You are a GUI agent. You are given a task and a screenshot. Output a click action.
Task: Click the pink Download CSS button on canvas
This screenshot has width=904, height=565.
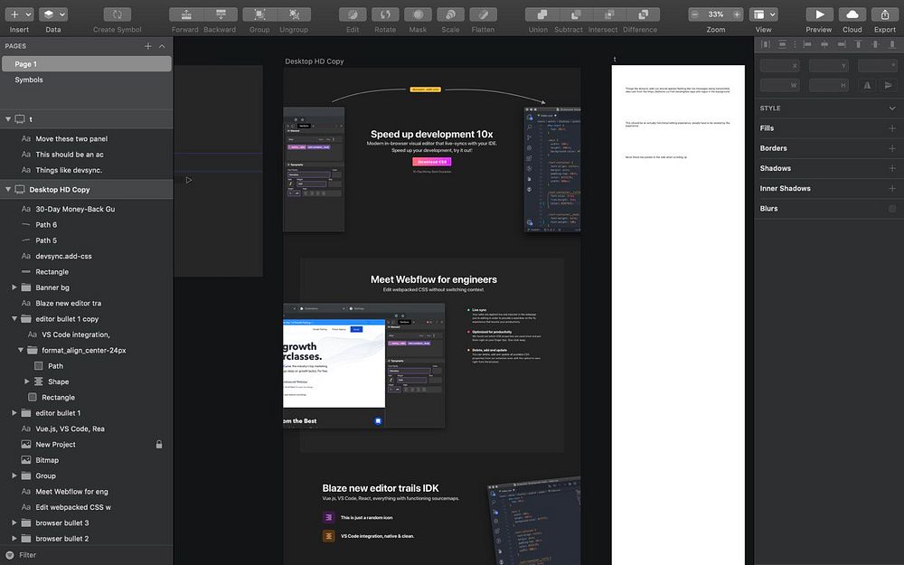(432, 162)
